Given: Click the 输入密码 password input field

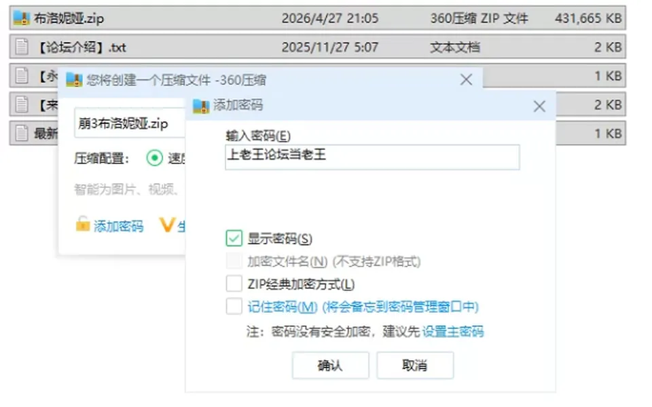Looking at the screenshot, I should [x=372, y=157].
